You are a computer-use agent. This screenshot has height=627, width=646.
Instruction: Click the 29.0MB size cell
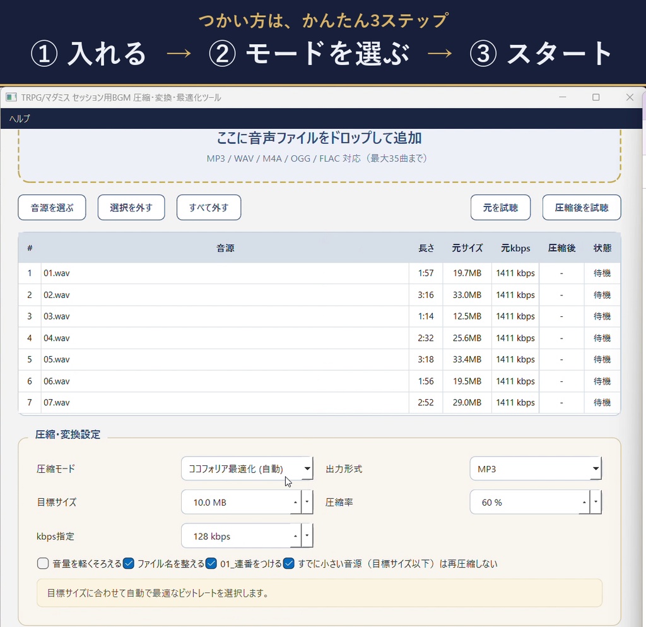pos(467,402)
